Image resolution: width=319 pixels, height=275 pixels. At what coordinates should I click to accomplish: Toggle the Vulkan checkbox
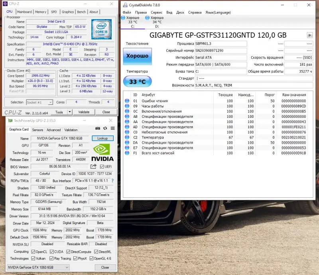tap(33, 258)
